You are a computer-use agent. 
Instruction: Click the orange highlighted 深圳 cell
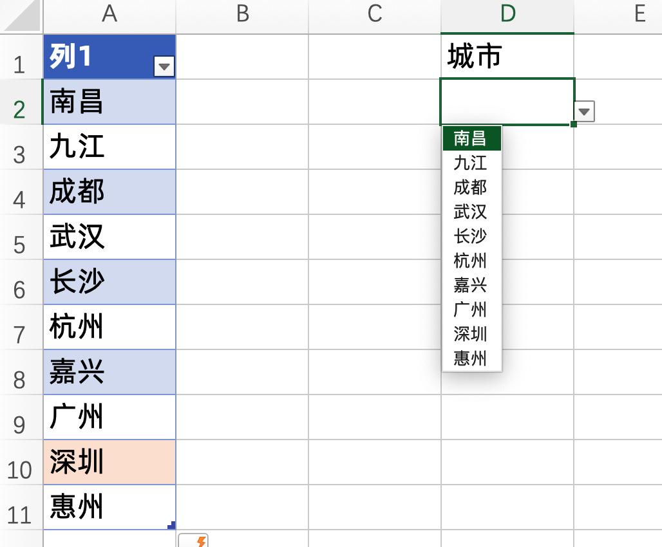[109, 462]
